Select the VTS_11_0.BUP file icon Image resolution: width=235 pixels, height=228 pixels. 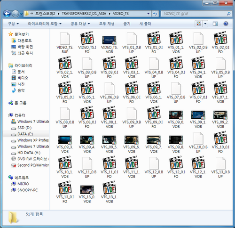[x=87, y=163]
